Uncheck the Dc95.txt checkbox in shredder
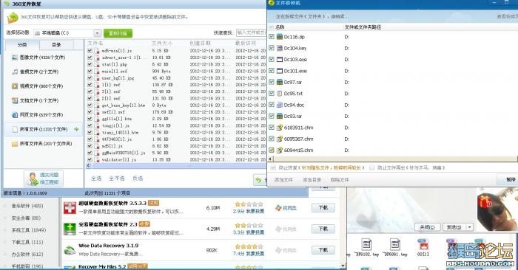Image resolution: width=518 pixels, height=270 pixels. point(272,93)
